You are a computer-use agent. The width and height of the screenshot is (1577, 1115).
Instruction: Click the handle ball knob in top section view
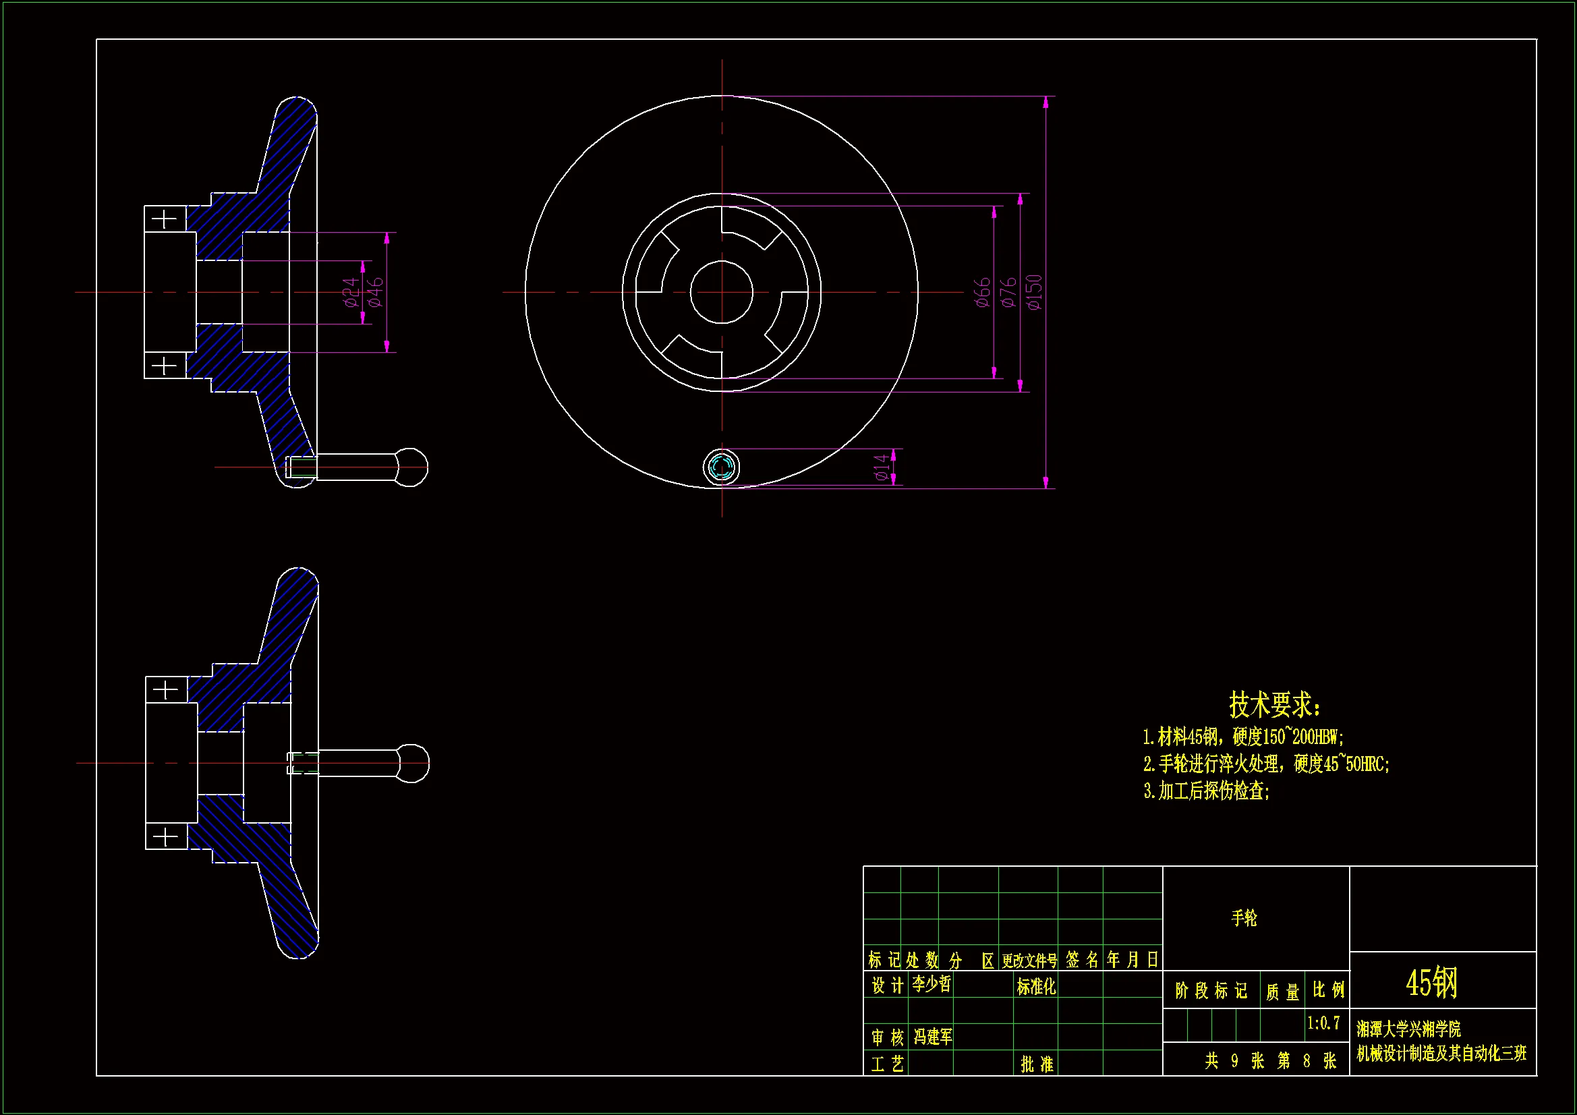412,467
